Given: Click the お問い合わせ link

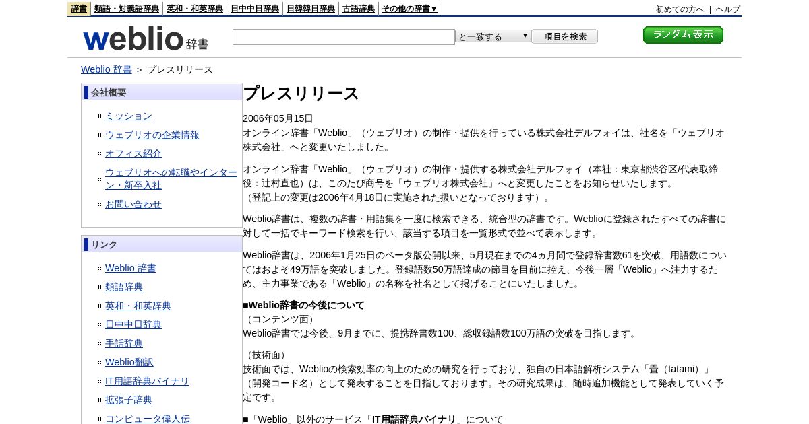Looking at the screenshot, I should point(133,204).
